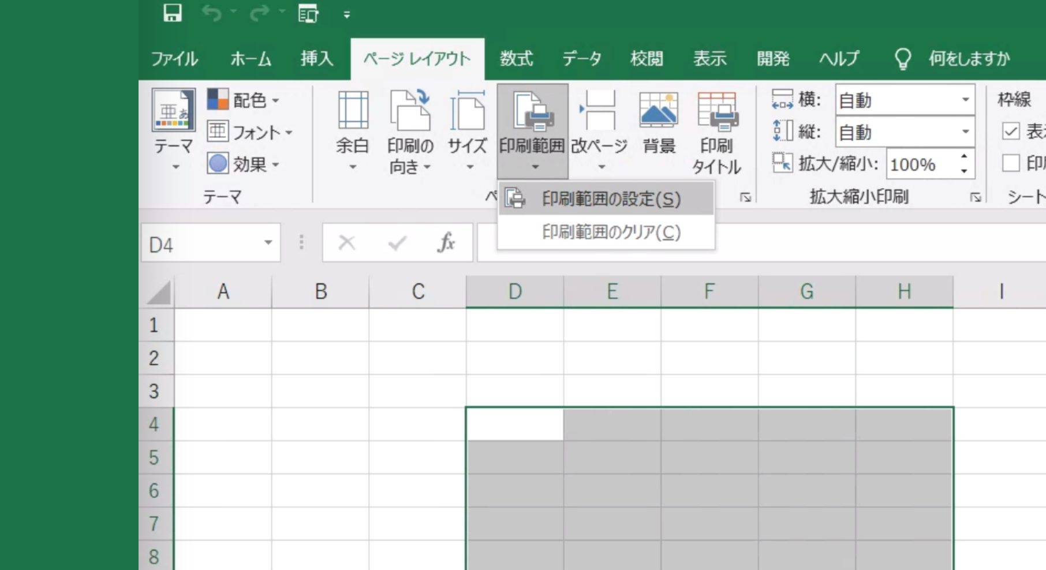
Task: Open the 表示 tab
Action: point(709,58)
